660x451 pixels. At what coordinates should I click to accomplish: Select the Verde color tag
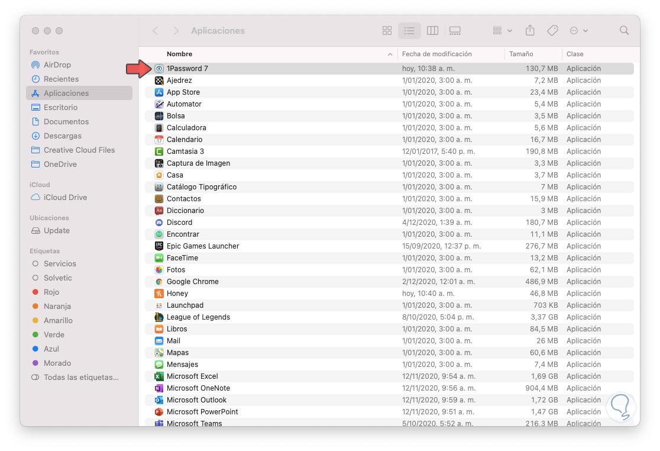pyautogui.click(x=54, y=335)
